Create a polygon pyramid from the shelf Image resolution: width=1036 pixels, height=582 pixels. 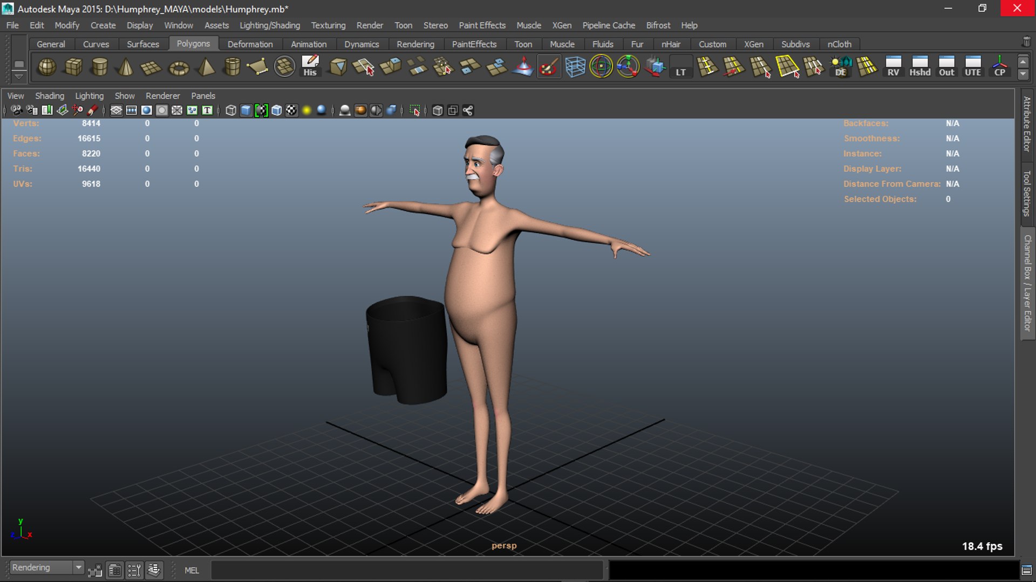pos(206,67)
